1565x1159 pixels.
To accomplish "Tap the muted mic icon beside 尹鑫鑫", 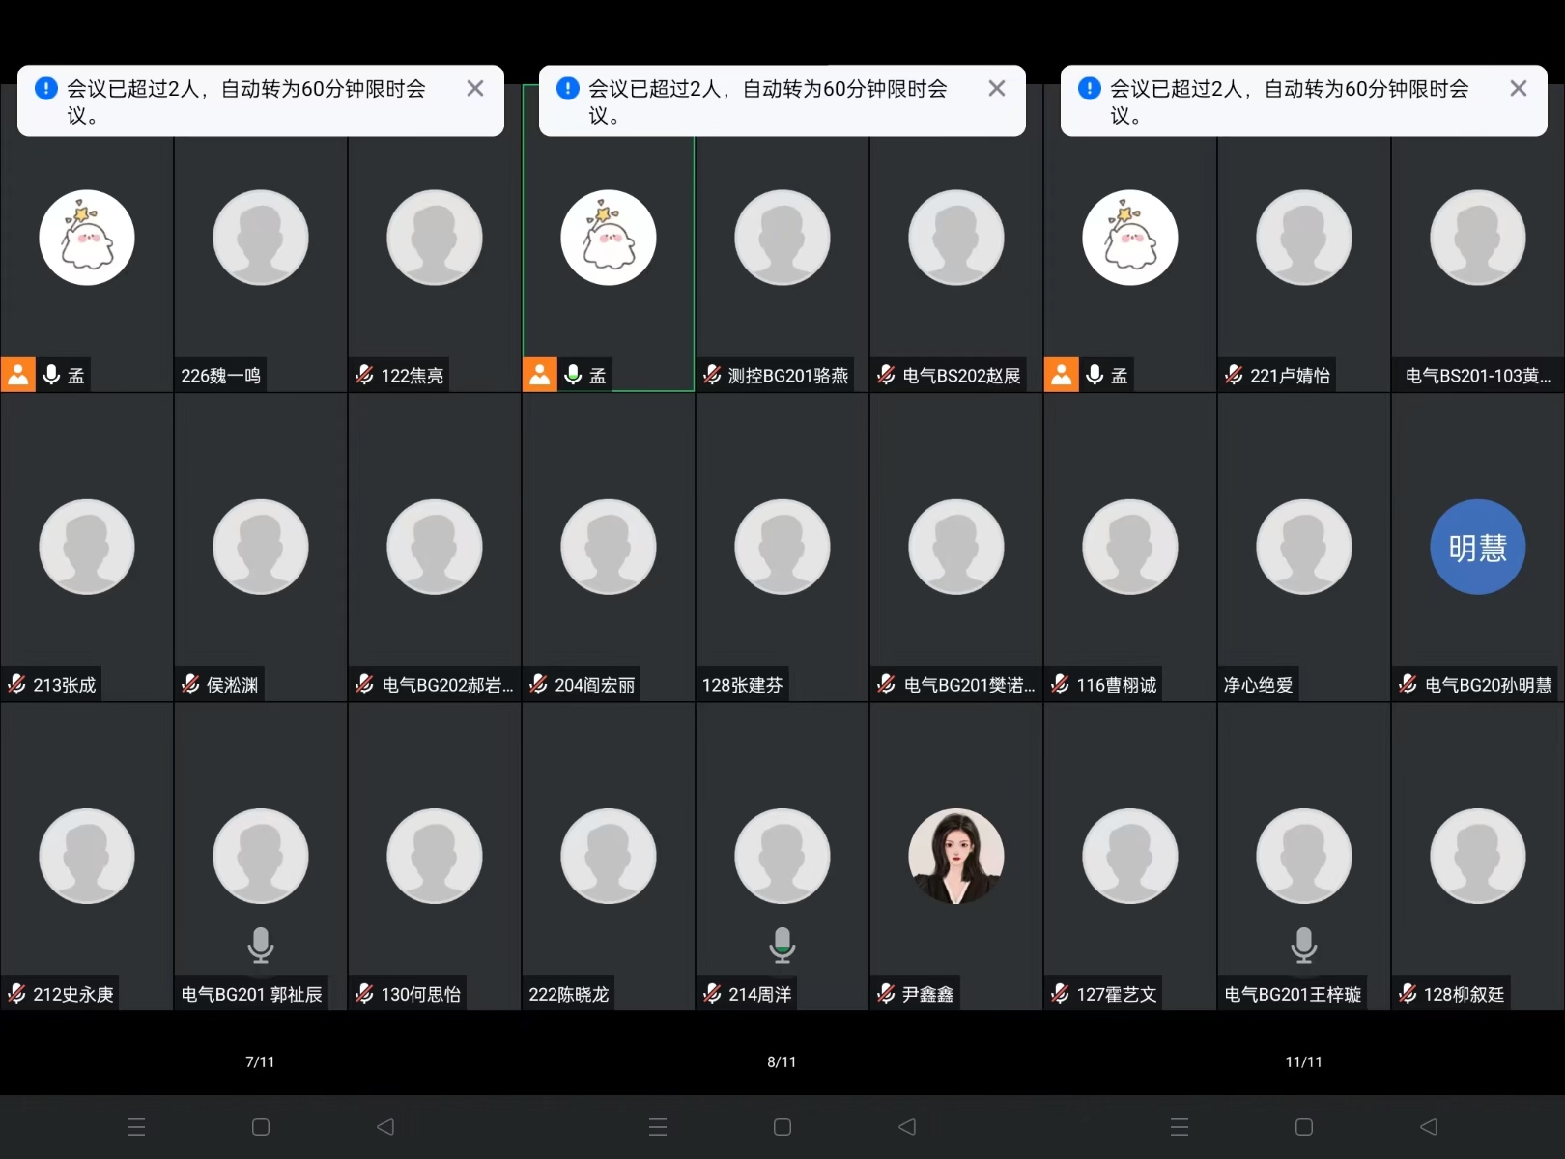I will tap(886, 993).
